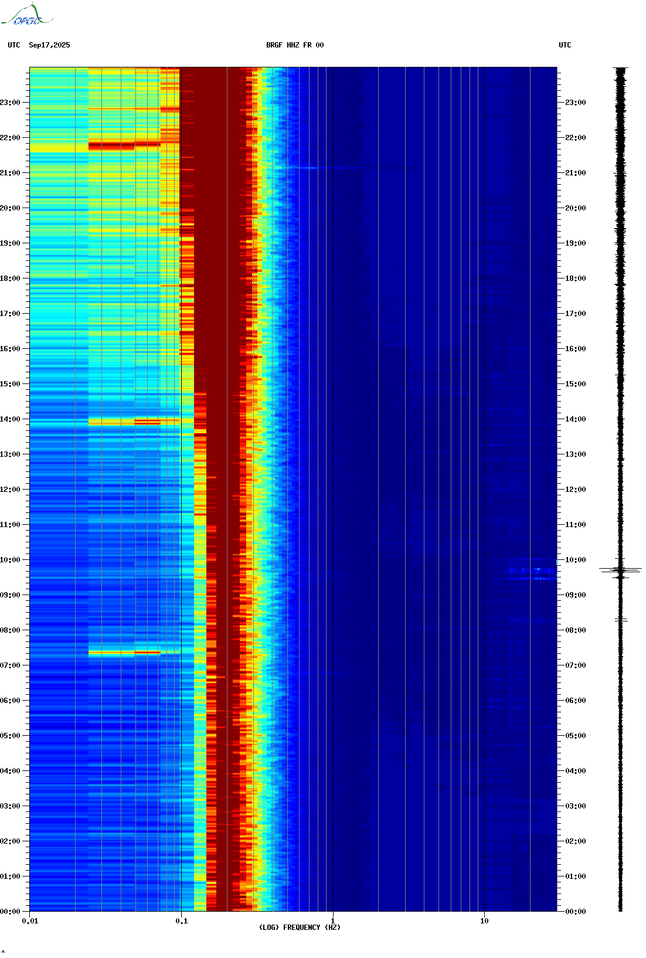
Task: Click the small seismogram spike near 08:15
Action: point(621,620)
